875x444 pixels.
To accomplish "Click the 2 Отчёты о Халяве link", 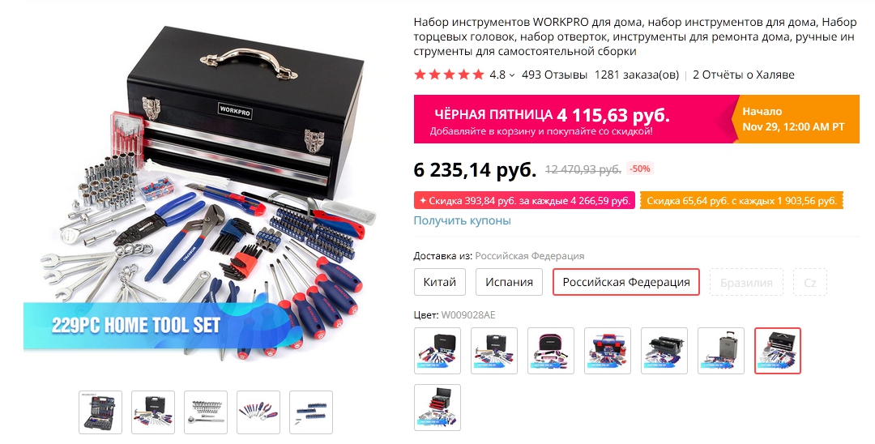I will pyautogui.click(x=743, y=75).
